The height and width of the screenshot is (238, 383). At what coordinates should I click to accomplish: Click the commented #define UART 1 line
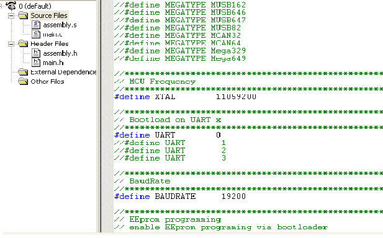click(169, 143)
